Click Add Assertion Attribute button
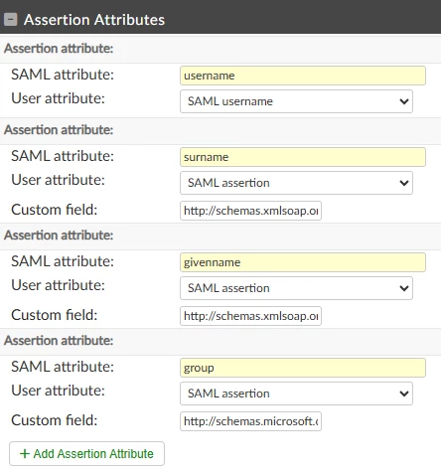This screenshot has height=472, width=441. pyautogui.click(x=86, y=453)
